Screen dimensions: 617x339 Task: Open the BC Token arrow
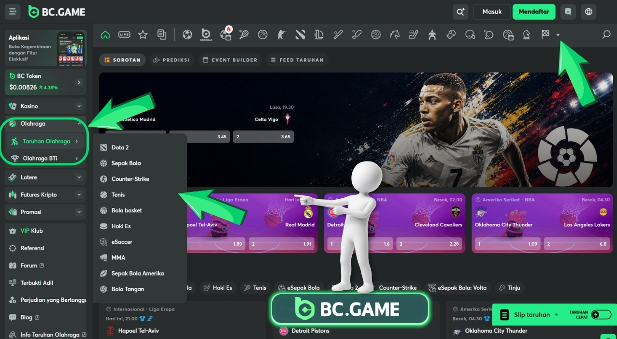pyautogui.click(x=79, y=83)
